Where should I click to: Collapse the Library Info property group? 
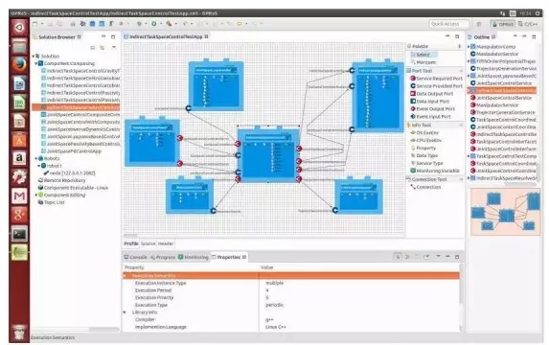(125, 312)
